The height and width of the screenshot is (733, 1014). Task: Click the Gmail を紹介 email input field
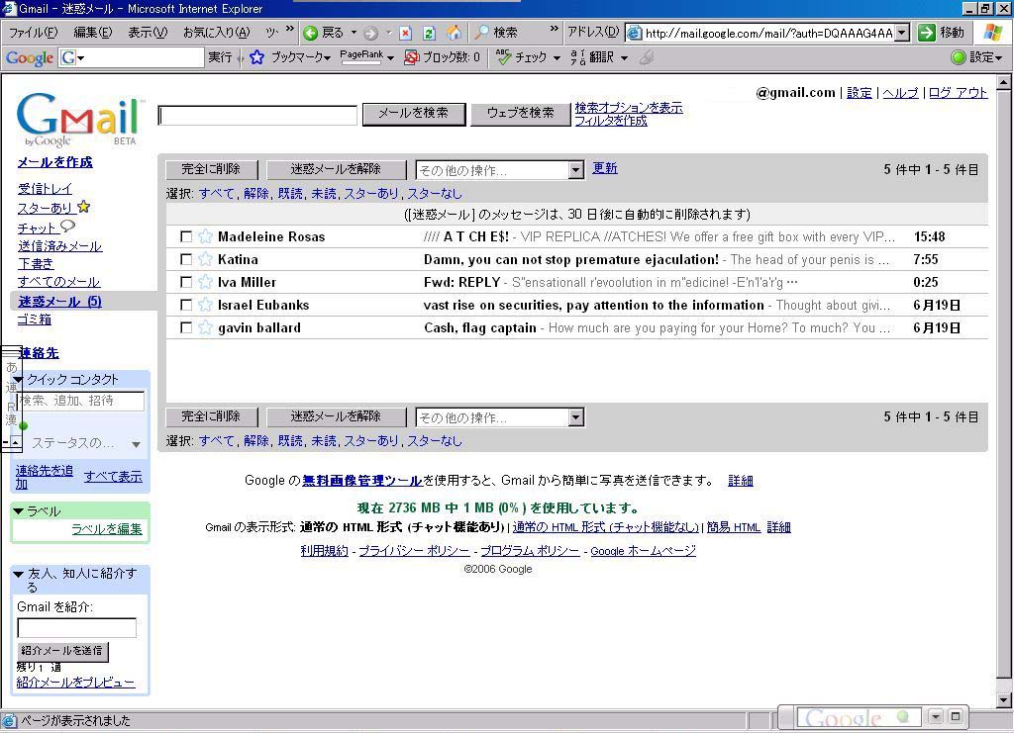coord(77,628)
